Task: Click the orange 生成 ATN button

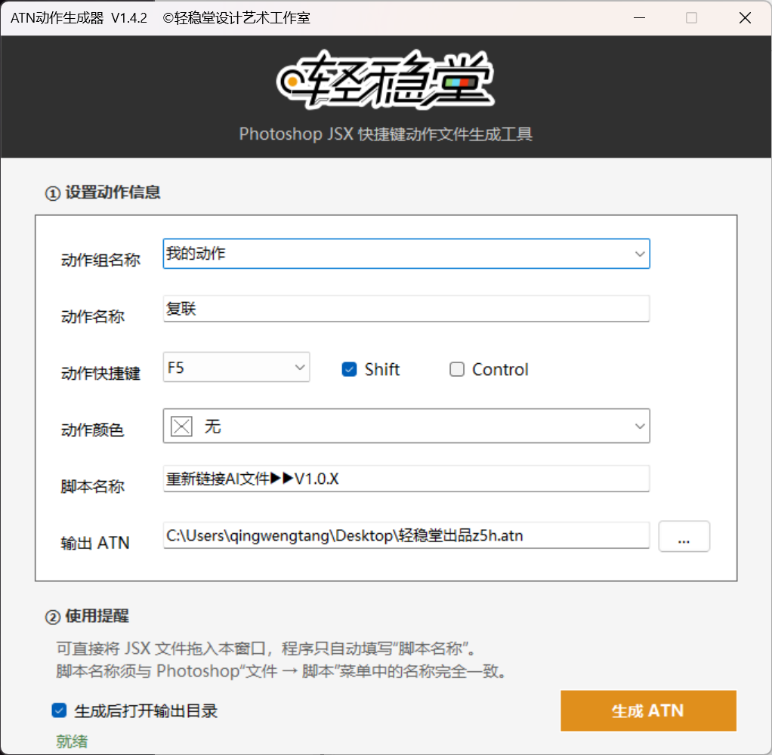Action: (x=648, y=710)
